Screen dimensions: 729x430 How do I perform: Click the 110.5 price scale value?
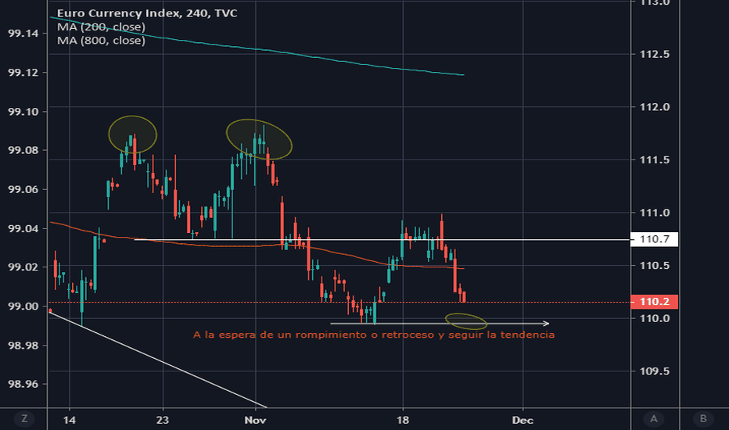pyautogui.click(x=655, y=266)
